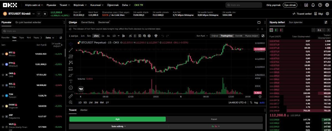332x131 pixels.
Task: Switch to Son işlemler tab
Action: point(296,22)
